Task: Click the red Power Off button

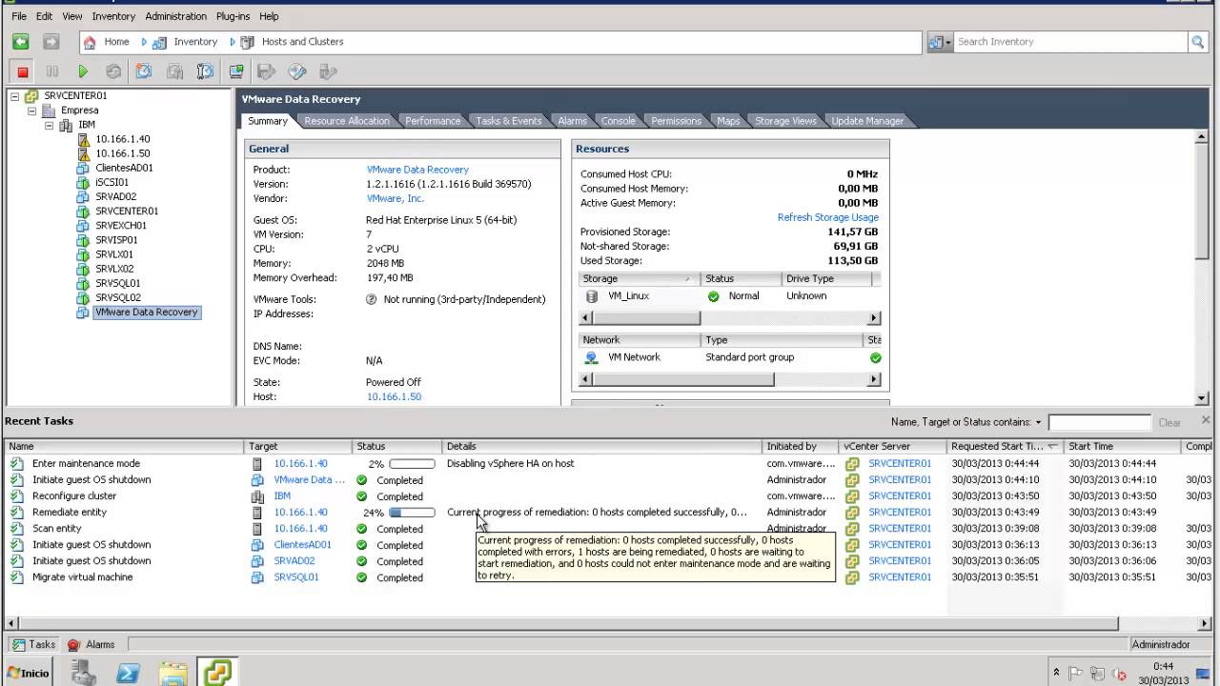Action: [23, 71]
